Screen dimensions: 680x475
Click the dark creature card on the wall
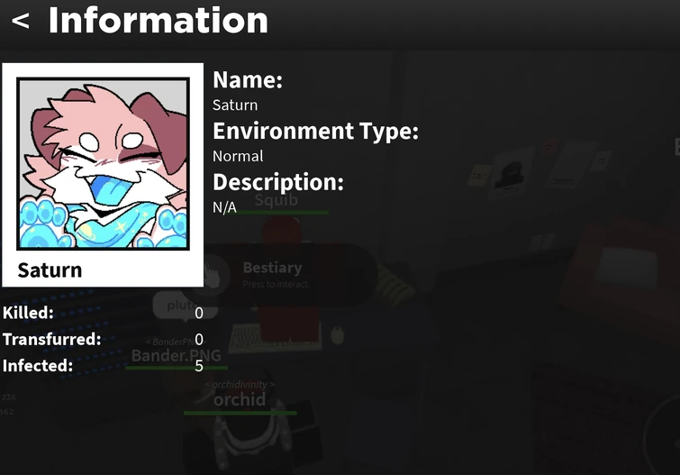pos(512,175)
